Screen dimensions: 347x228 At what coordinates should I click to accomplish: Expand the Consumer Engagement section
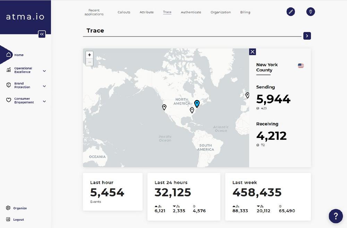(x=44, y=101)
